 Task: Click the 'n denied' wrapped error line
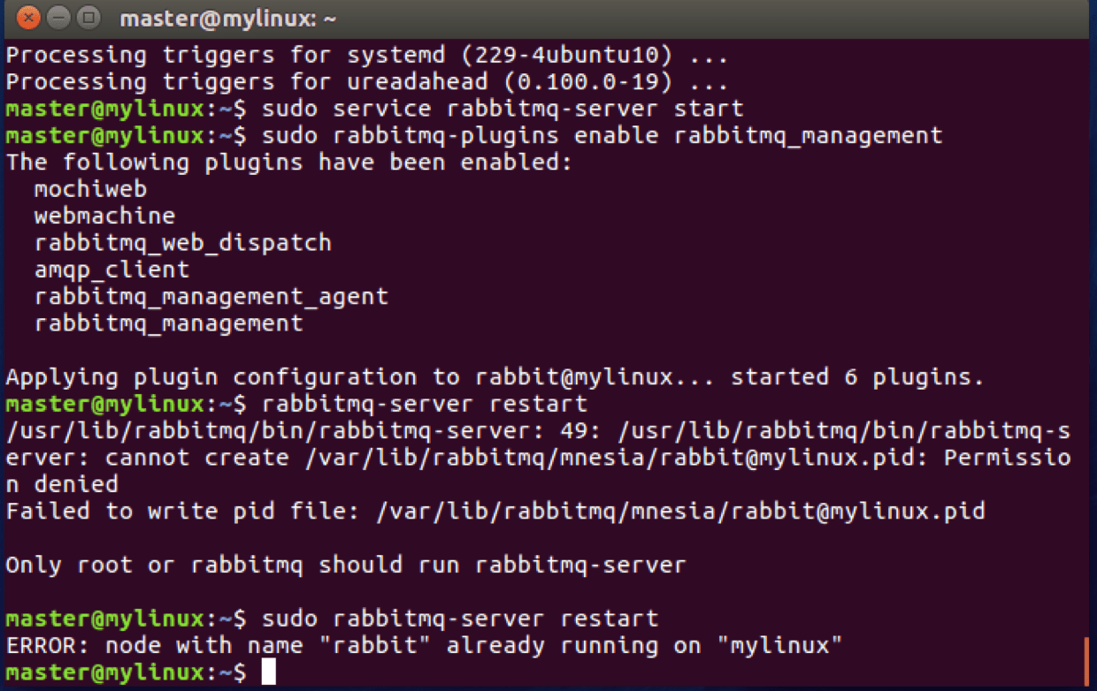(62, 484)
